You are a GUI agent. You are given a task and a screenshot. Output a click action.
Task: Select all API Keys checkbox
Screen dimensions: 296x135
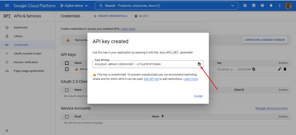pos(67,63)
